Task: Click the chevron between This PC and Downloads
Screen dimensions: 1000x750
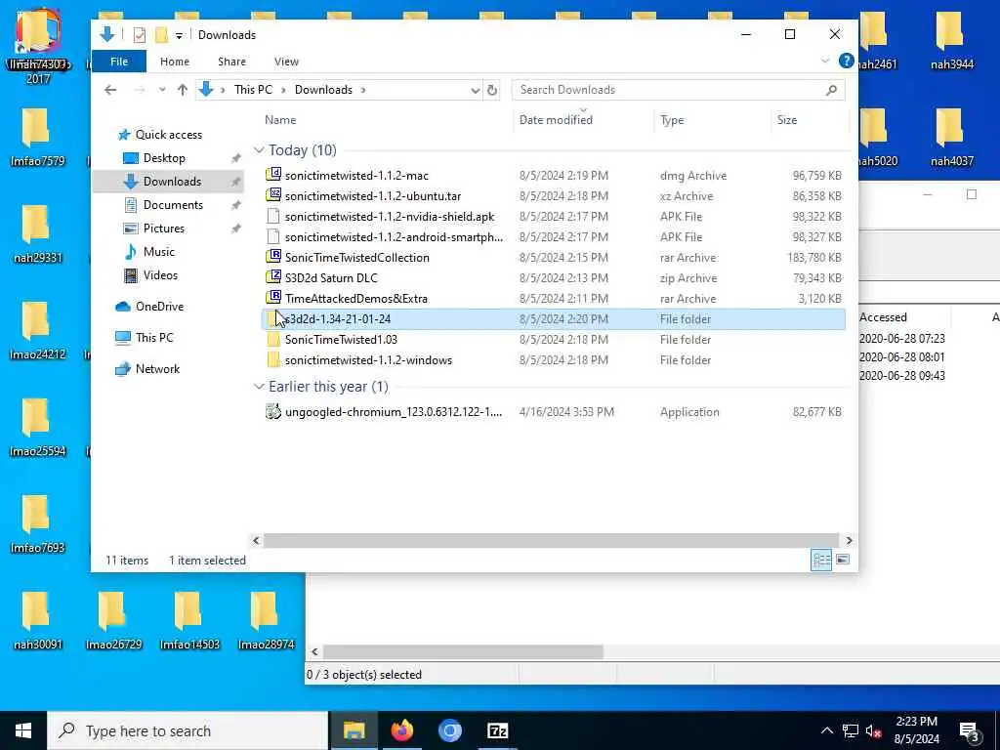Action: [283, 90]
